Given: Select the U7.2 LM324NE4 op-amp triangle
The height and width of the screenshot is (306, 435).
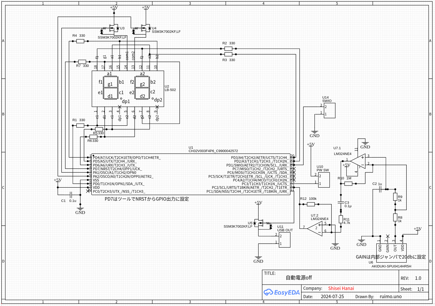Looking at the screenshot, I should (315, 229).
